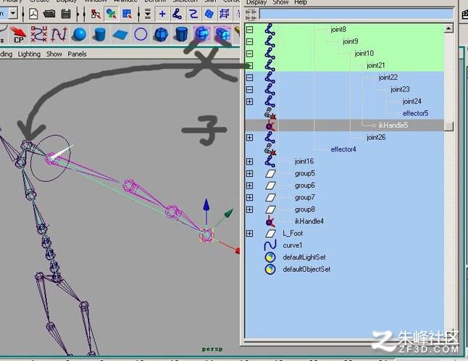Create a NURBS cylinder from the shelf

100,35
